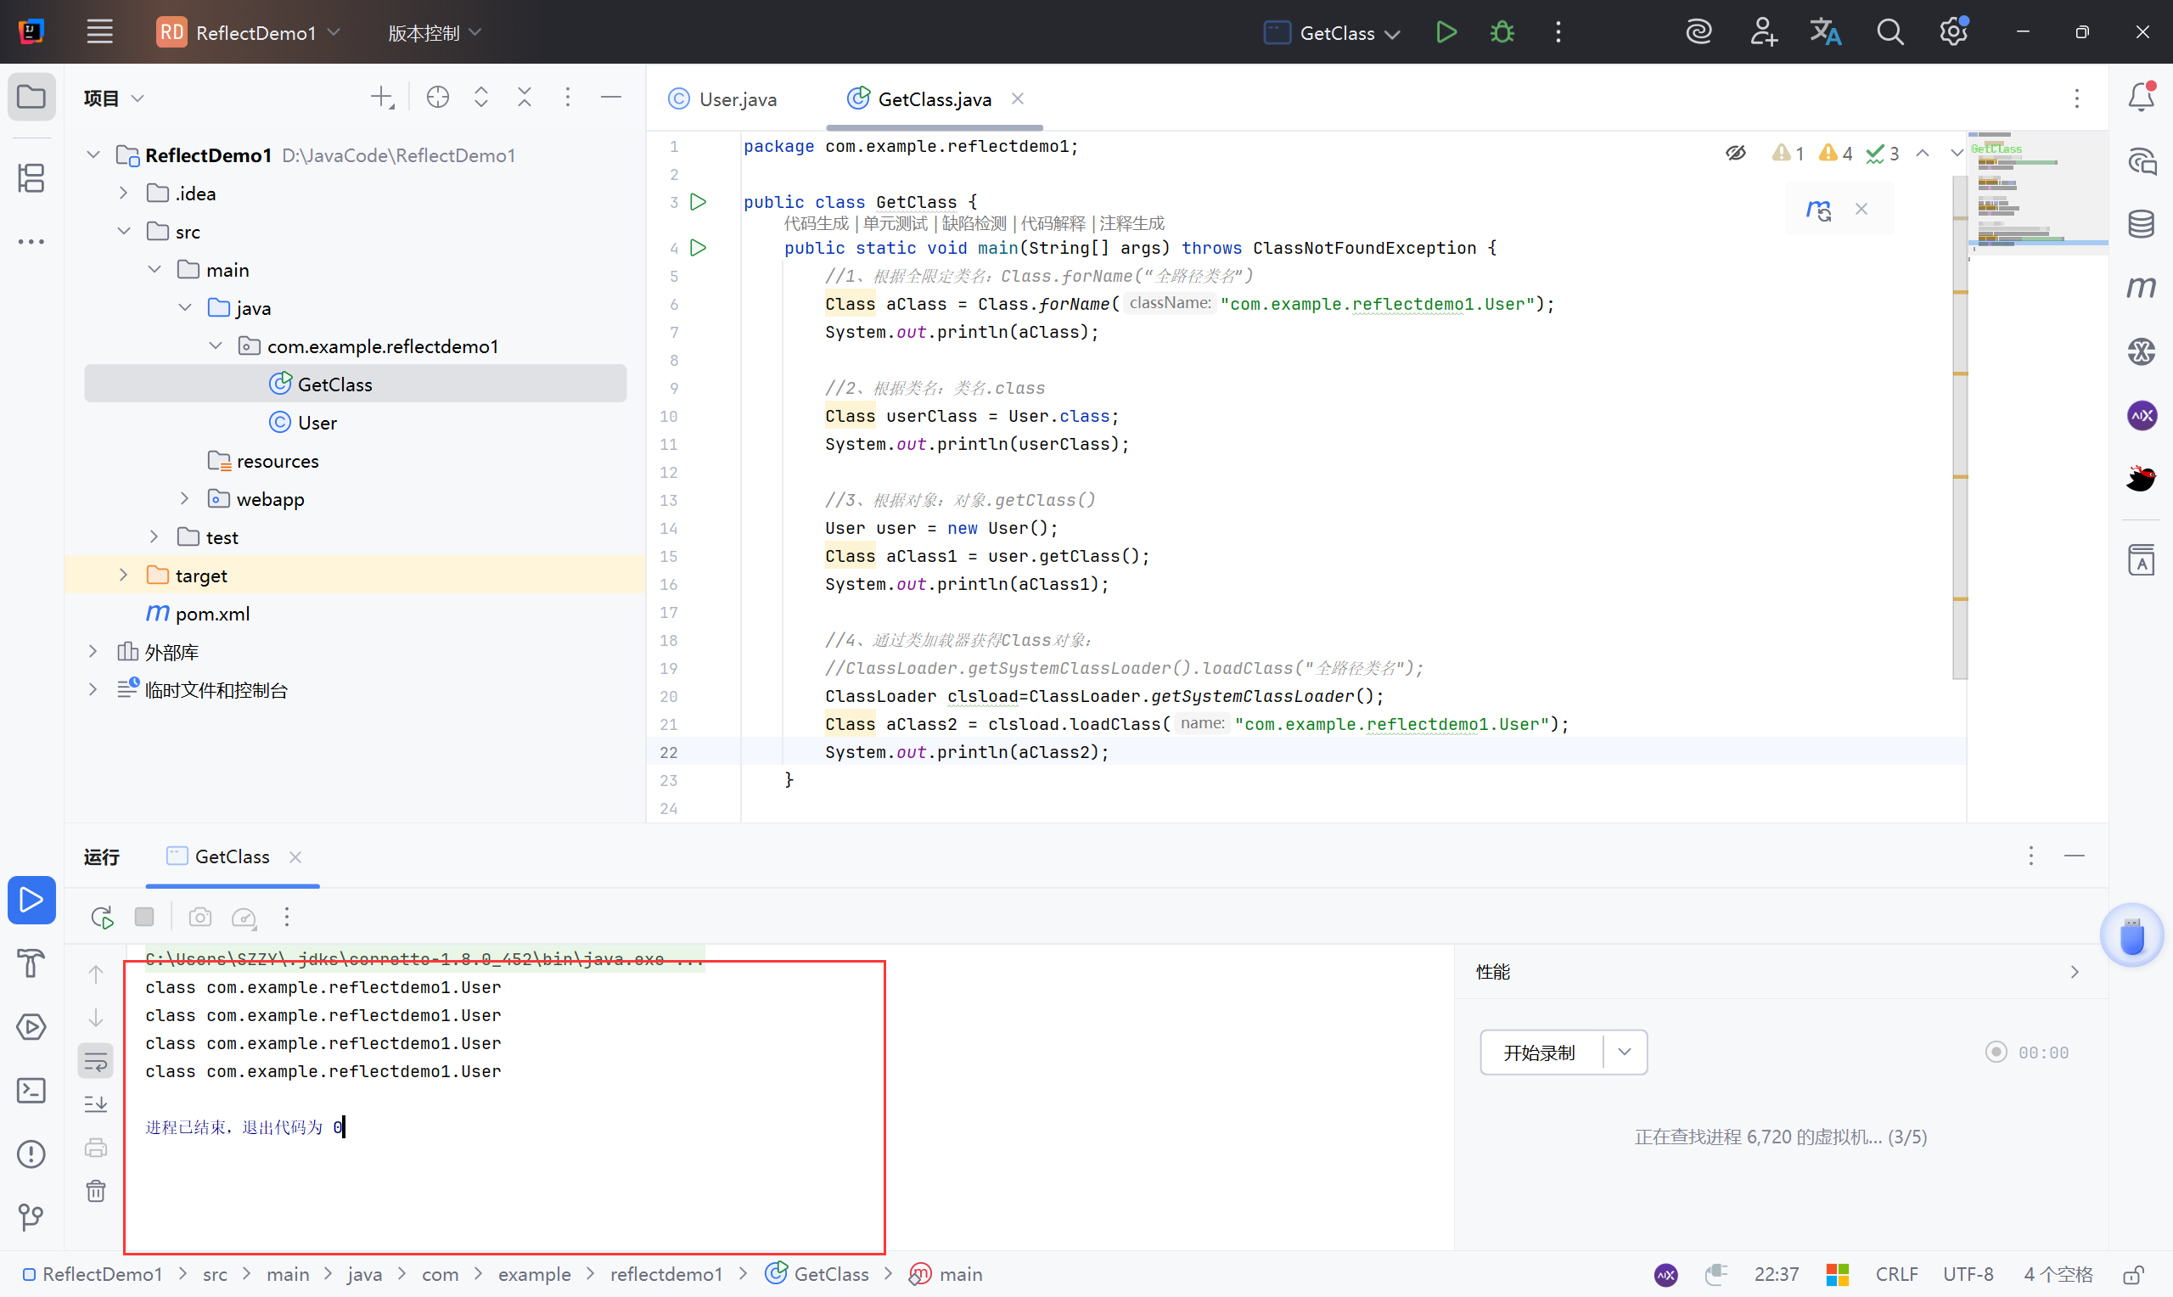Click the Search Everywhere magnifier icon
This screenshot has width=2173, height=1297.
click(1889, 32)
